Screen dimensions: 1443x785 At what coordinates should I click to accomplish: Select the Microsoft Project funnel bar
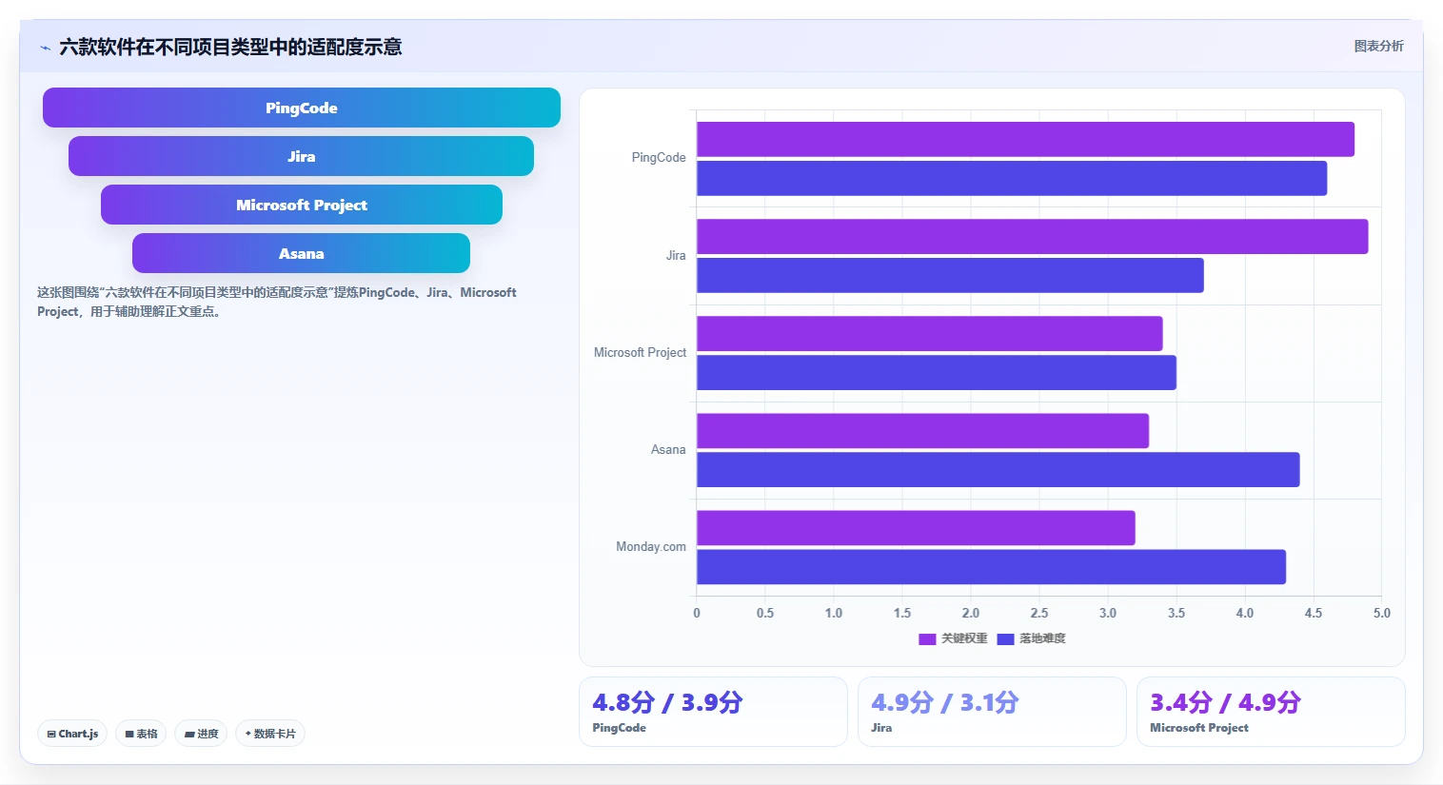tap(302, 205)
